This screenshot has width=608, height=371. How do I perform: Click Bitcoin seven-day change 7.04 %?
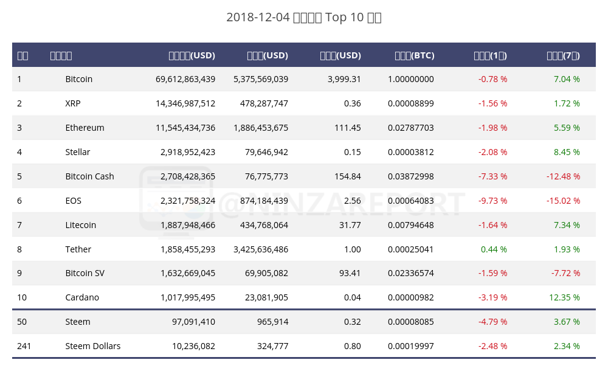point(567,79)
